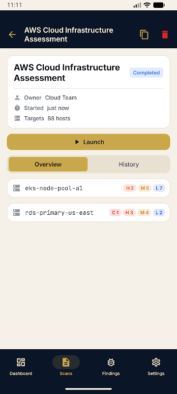Open the Settings gear icon
Screen dimensions: 177x394
[x=156, y=362]
